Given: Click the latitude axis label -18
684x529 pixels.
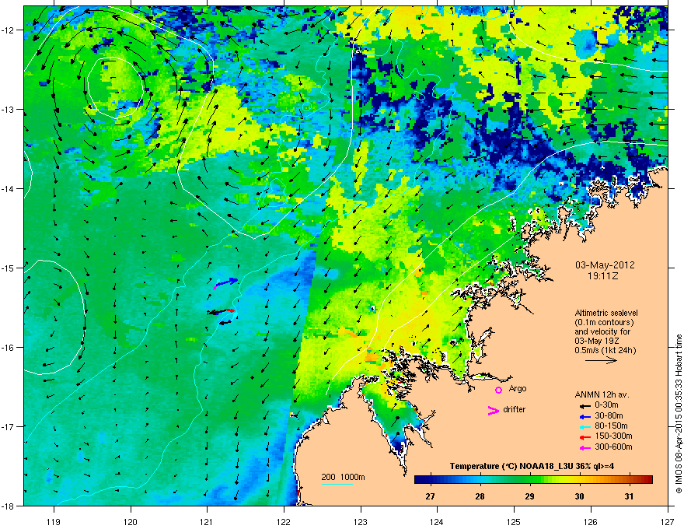Looking at the screenshot, I should [x=9, y=506].
